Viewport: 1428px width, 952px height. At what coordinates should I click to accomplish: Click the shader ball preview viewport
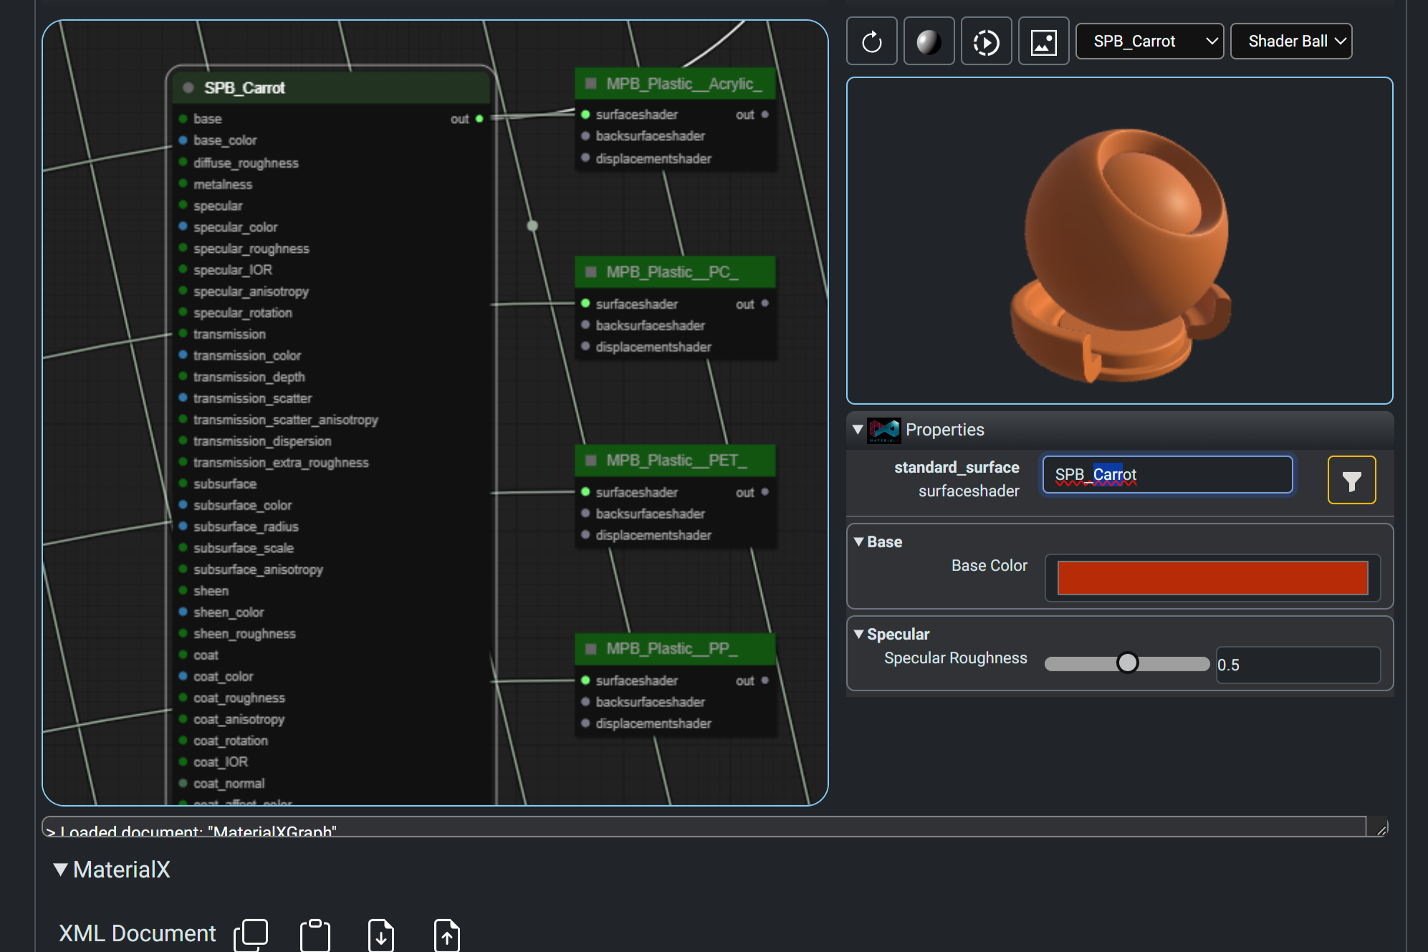click(x=1119, y=241)
